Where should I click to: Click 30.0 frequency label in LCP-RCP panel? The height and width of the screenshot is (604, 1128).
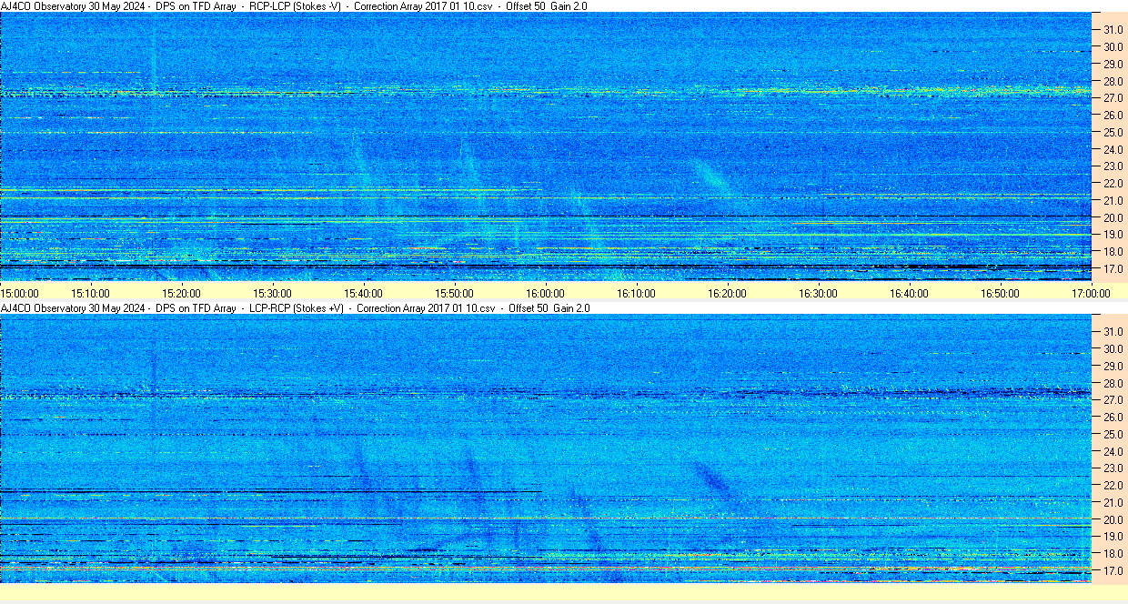tap(1113, 348)
